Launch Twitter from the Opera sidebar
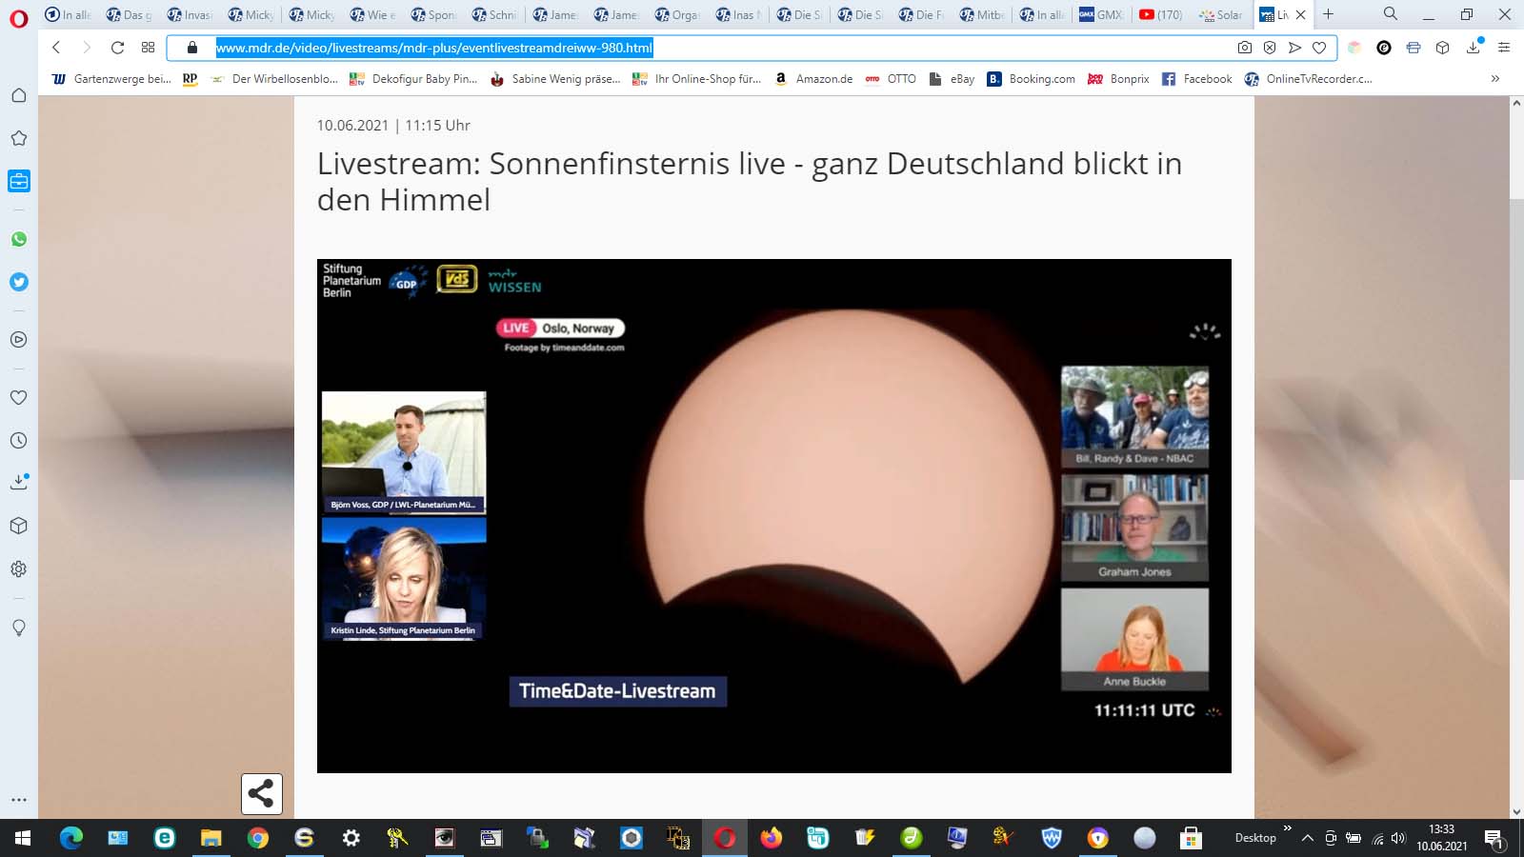The image size is (1524, 857). click(x=18, y=282)
